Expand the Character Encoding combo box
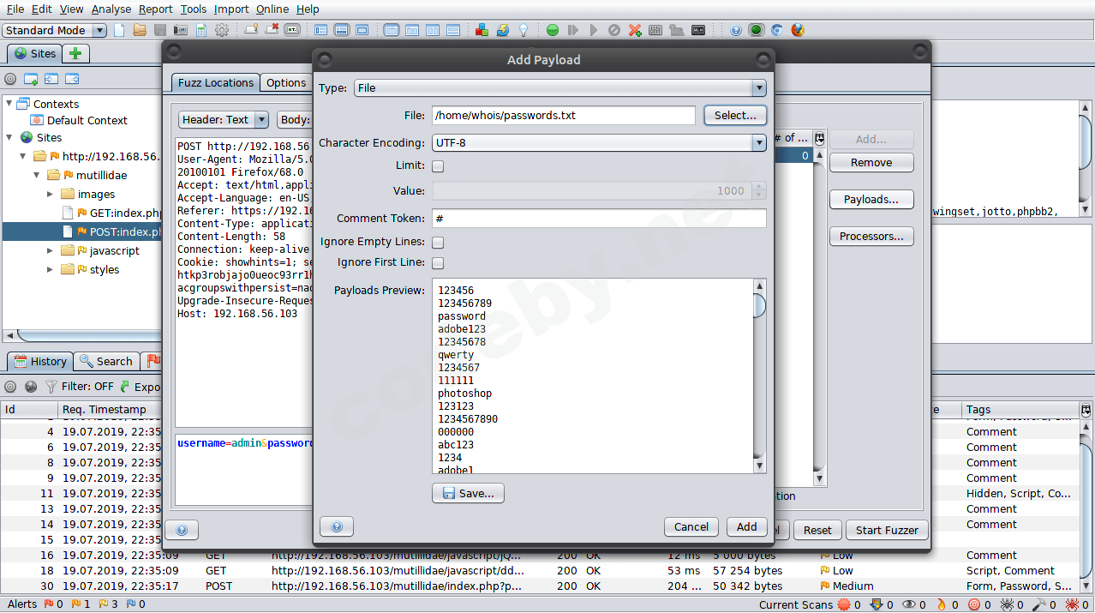 (758, 142)
